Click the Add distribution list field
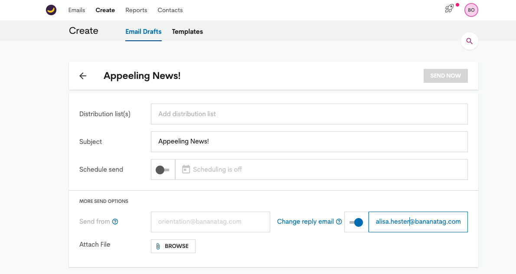Screen dimensions: 516x274 coord(309,114)
